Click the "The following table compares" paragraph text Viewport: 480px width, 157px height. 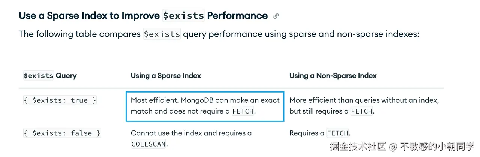(x=80, y=34)
